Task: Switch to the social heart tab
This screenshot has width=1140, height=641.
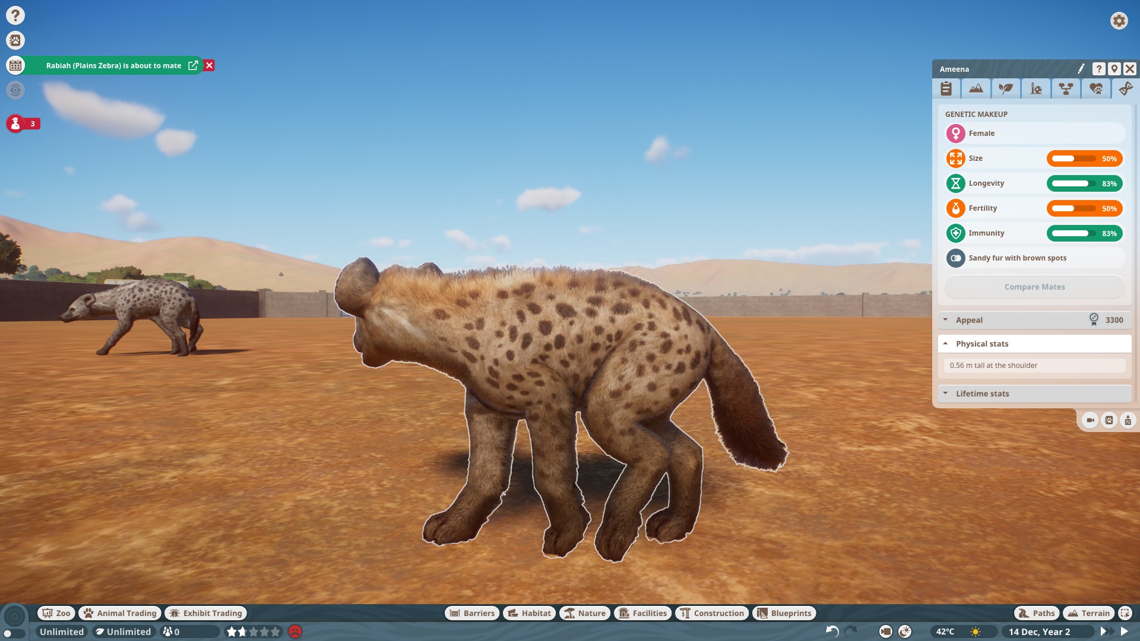Action: (1096, 88)
